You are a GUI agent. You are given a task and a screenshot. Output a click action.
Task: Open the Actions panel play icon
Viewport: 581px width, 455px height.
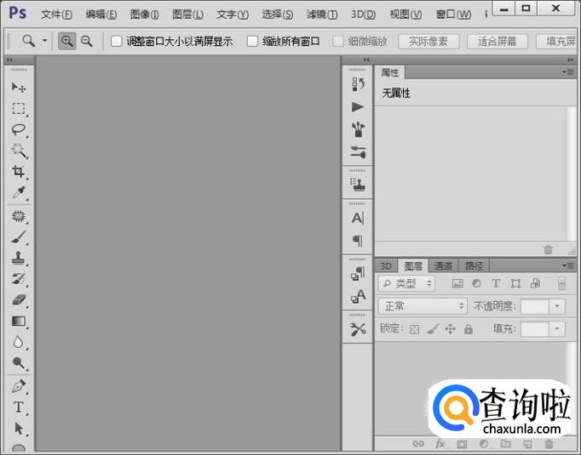pyautogui.click(x=358, y=107)
